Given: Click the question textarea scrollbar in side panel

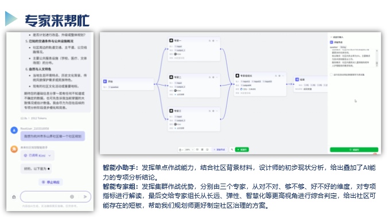Looking at the screenshot, I should (377, 57).
